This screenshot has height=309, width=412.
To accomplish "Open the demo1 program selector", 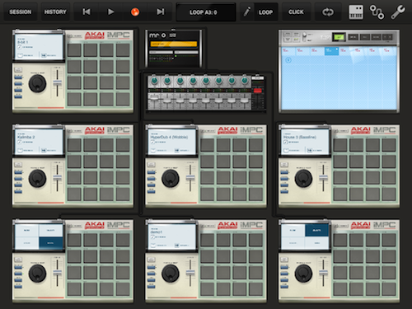I will (x=156, y=232).
